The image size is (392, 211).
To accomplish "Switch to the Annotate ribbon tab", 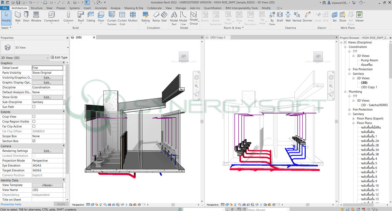I will point(101,8).
